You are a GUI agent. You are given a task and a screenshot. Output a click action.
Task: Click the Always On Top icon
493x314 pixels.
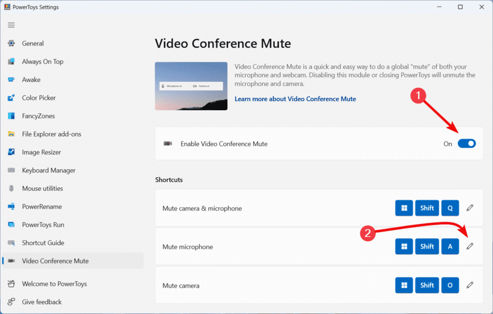point(11,62)
